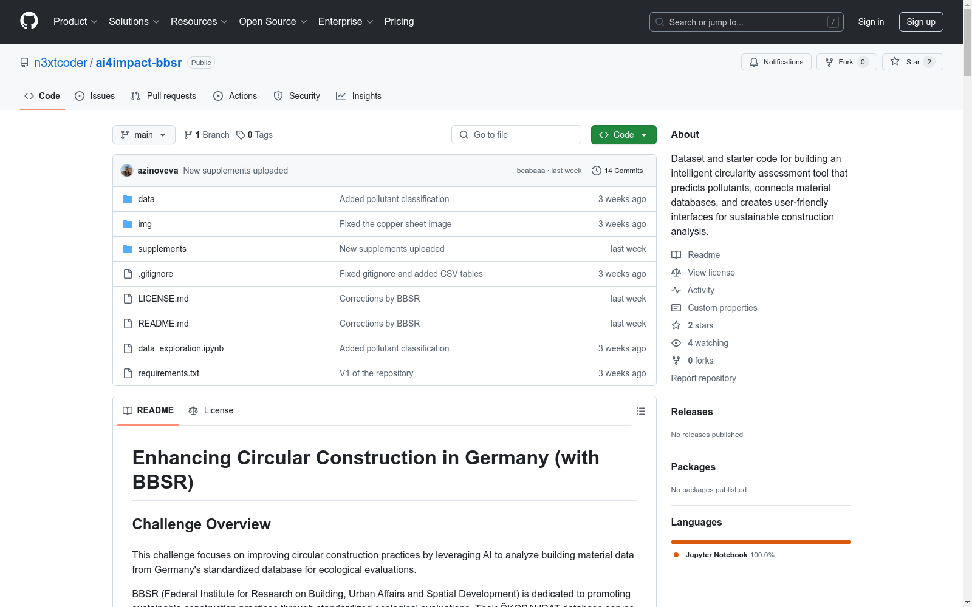Expand the Enterprise menu
The width and height of the screenshot is (972, 607).
point(346,22)
